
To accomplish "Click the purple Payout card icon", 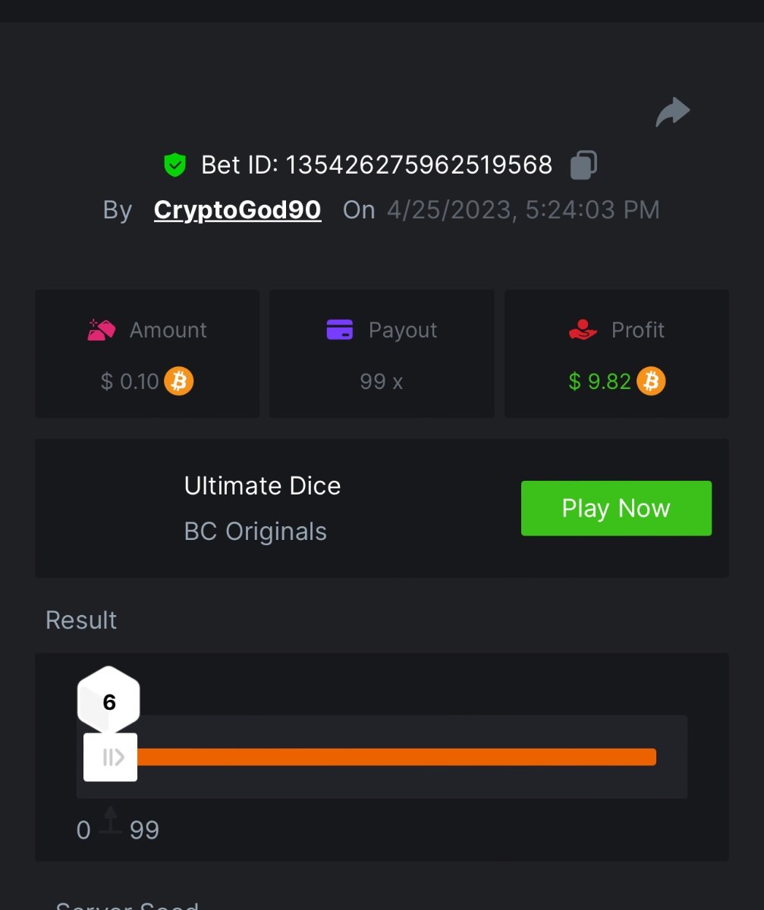I will click(340, 330).
